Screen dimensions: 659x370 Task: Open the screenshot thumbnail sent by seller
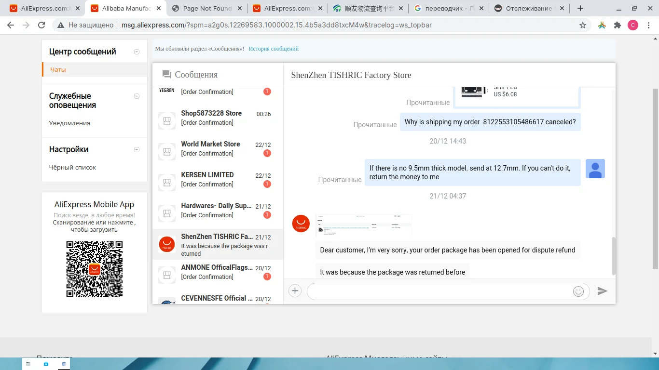click(x=364, y=225)
